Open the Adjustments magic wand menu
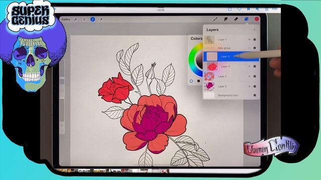This screenshot has height=180, width=321. click(84, 19)
